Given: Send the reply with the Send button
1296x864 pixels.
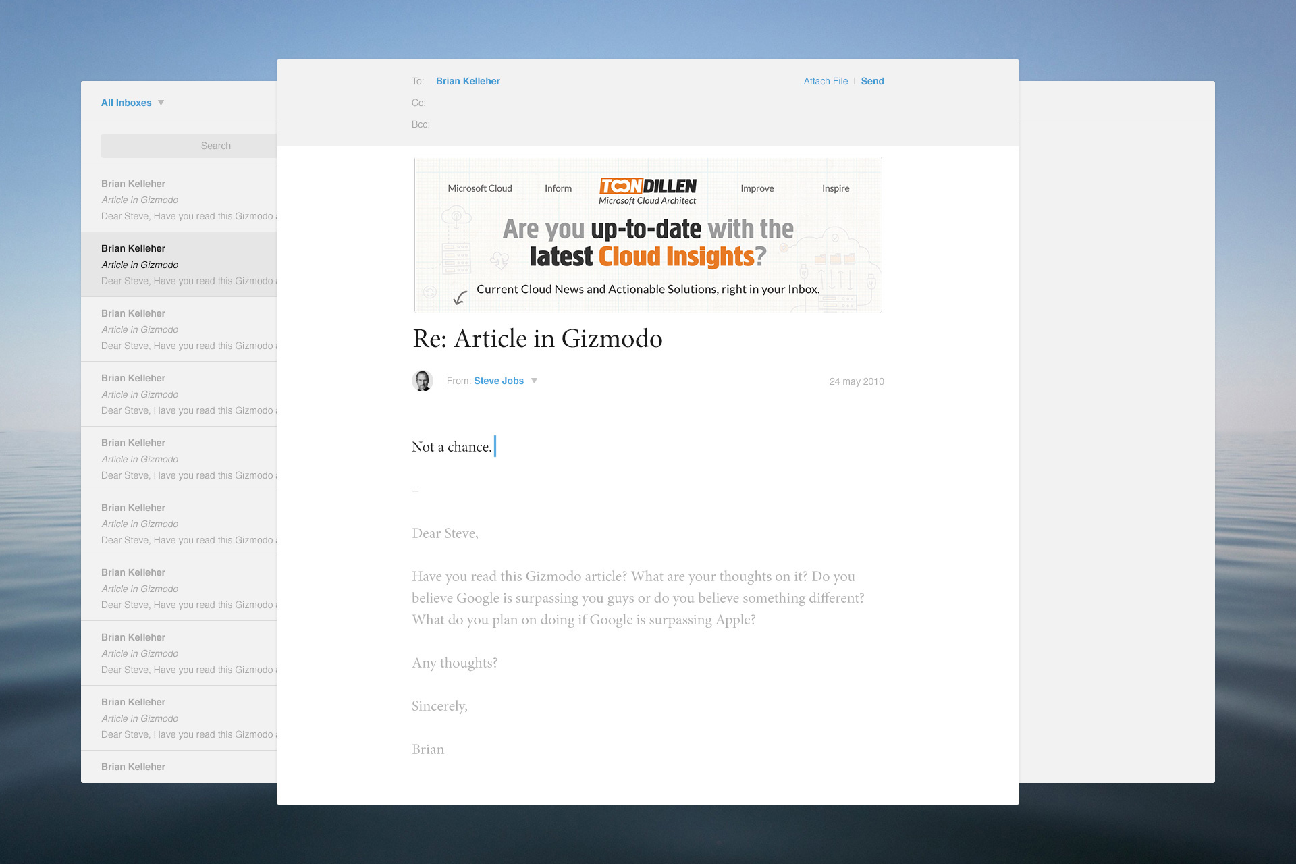Looking at the screenshot, I should 872,81.
